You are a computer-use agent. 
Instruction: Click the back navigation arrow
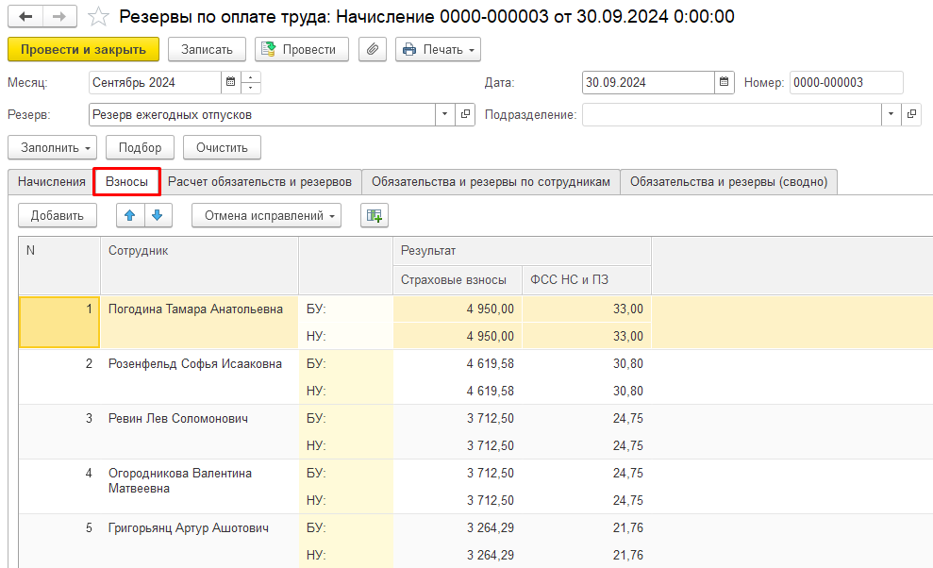pyautogui.click(x=25, y=17)
